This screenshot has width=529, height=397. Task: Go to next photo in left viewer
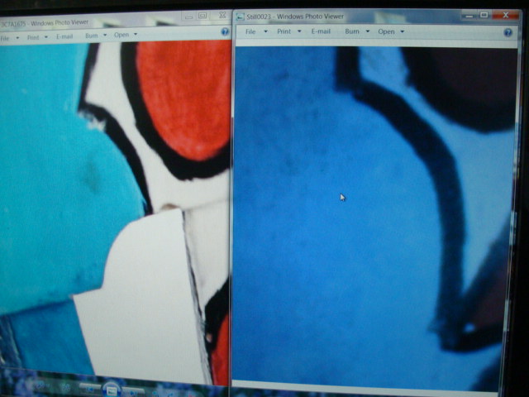click(x=134, y=388)
